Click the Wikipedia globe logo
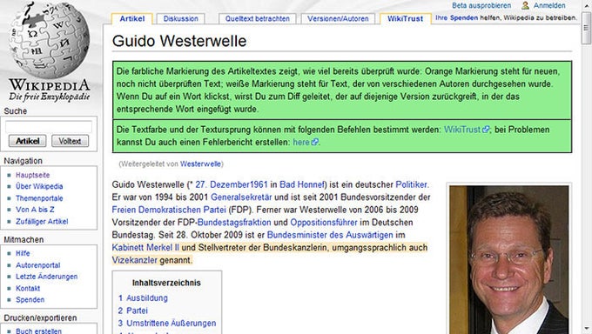Image resolution: width=592 pixels, height=334 pixels. tap(49, 40)
